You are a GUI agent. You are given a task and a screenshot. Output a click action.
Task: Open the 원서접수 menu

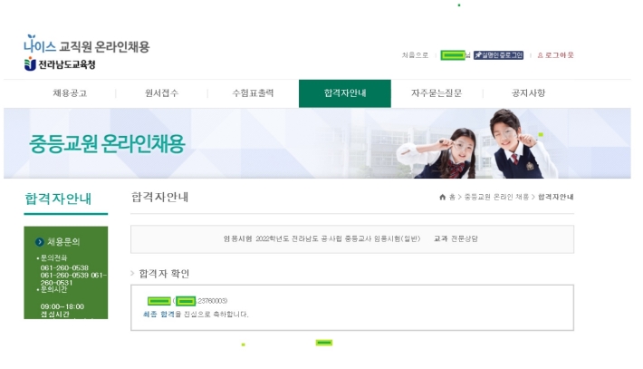point(161,93)
